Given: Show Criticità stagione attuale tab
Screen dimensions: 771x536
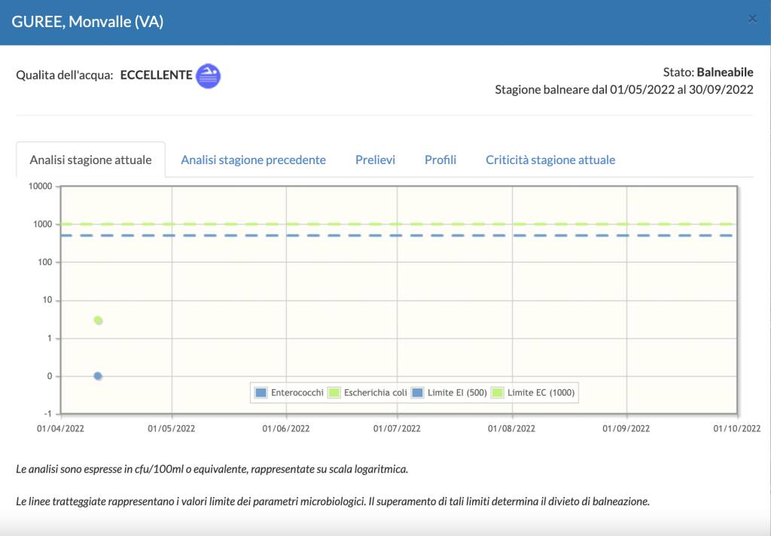Looking at the screenshot, I should pyautogui.click(x=550, y=160).
